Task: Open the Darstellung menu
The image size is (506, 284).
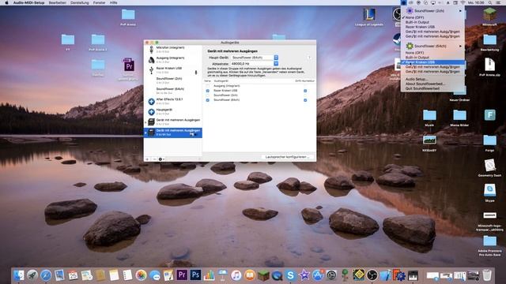Action: click(x=79, y=2)
